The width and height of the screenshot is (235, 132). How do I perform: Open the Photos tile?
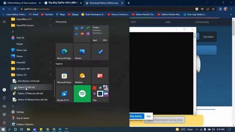(82, 52)
